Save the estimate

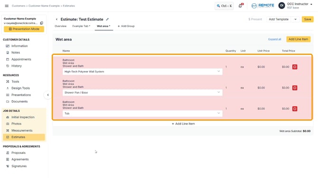click(308, 19)
